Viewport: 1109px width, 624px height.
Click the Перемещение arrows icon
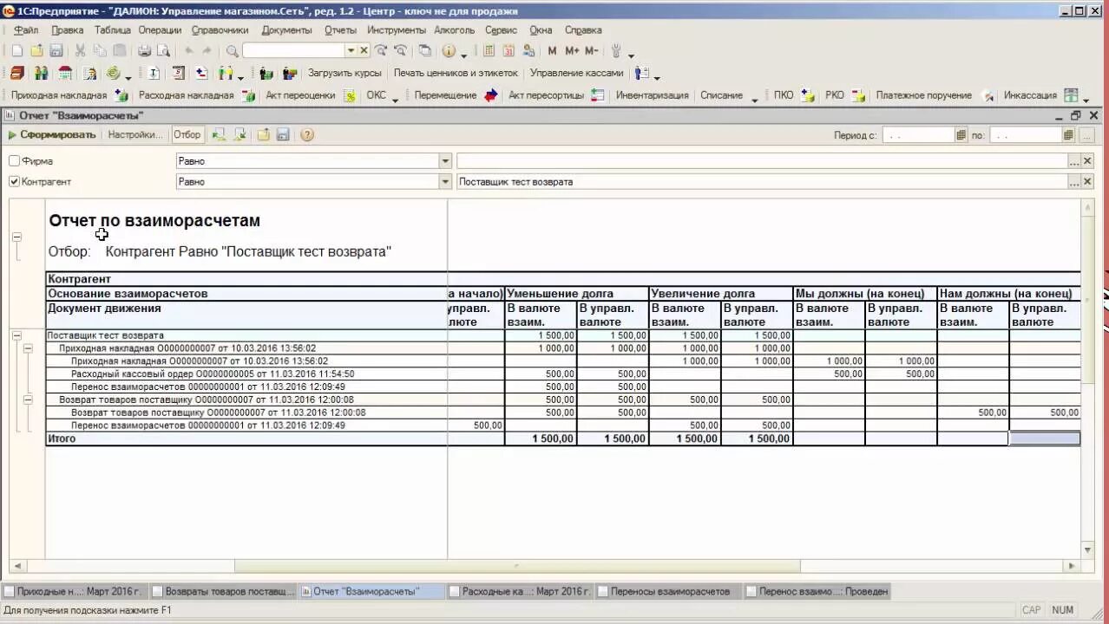490,95
